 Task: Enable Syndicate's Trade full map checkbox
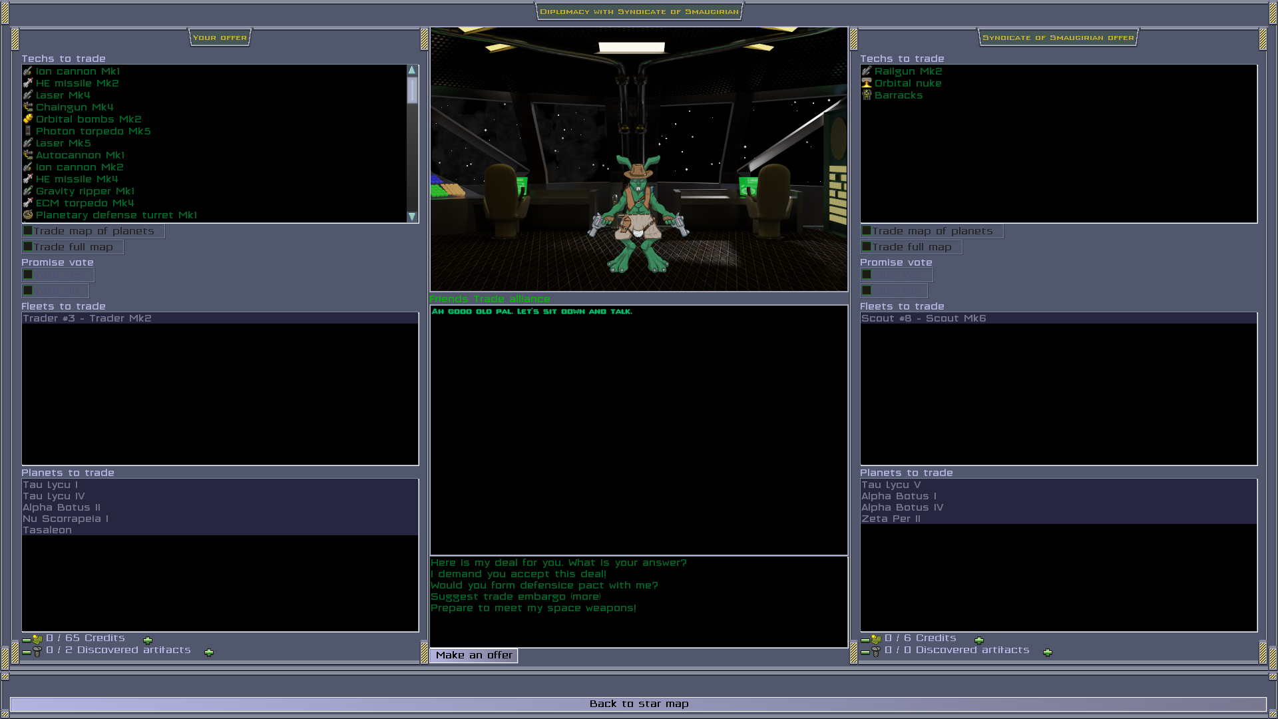point(867,247)
